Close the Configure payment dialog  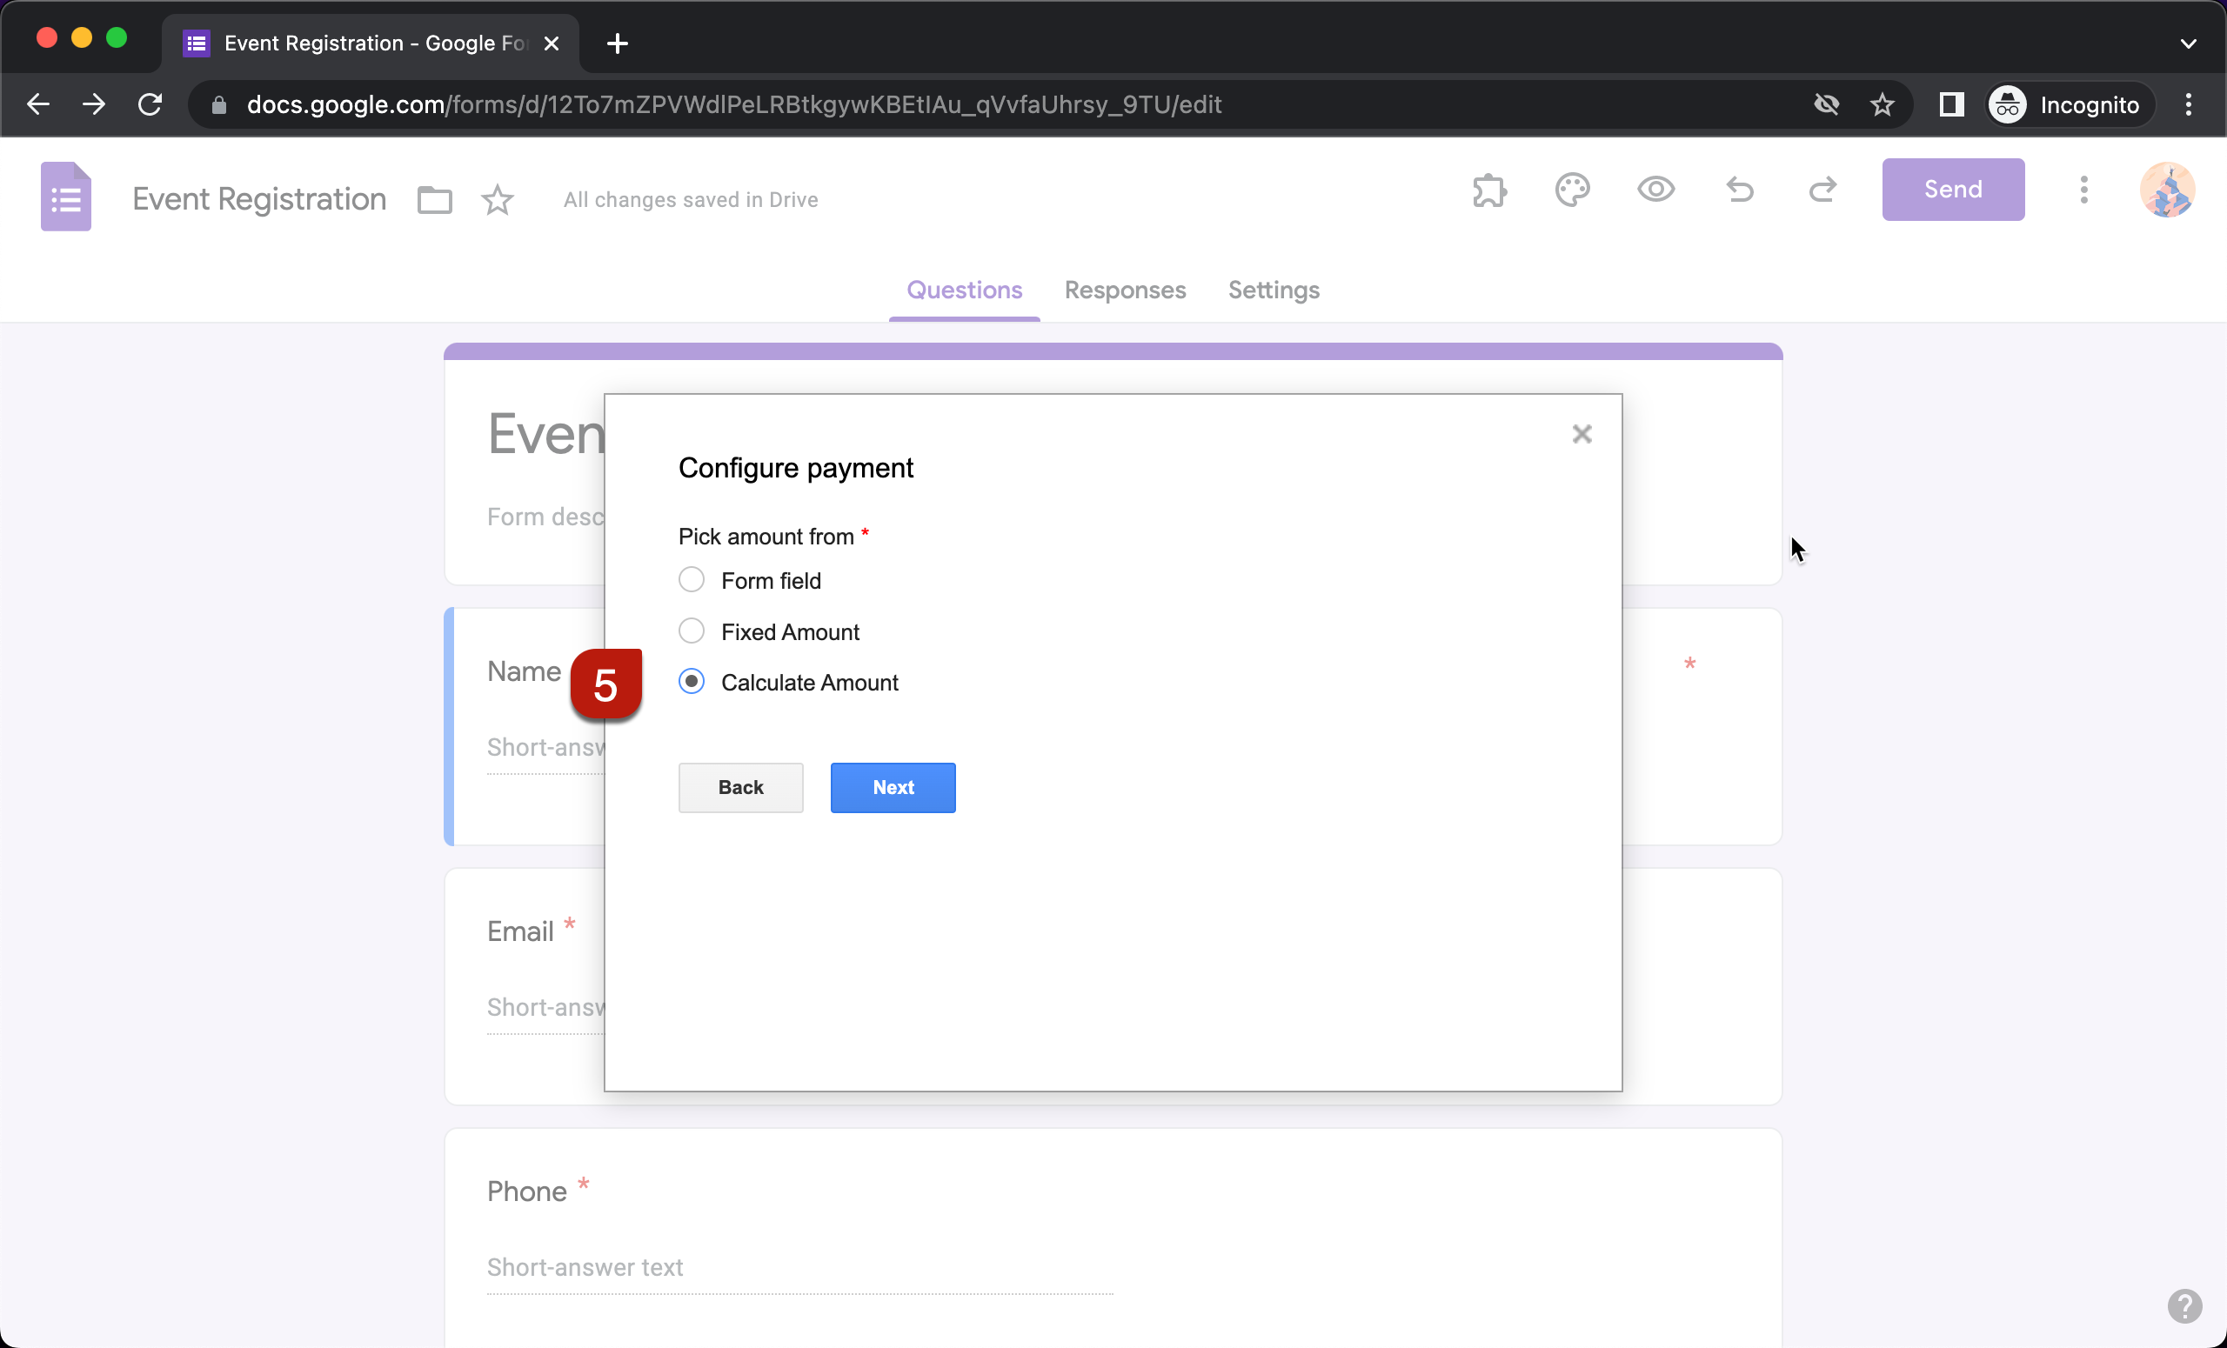point(1582,434)
